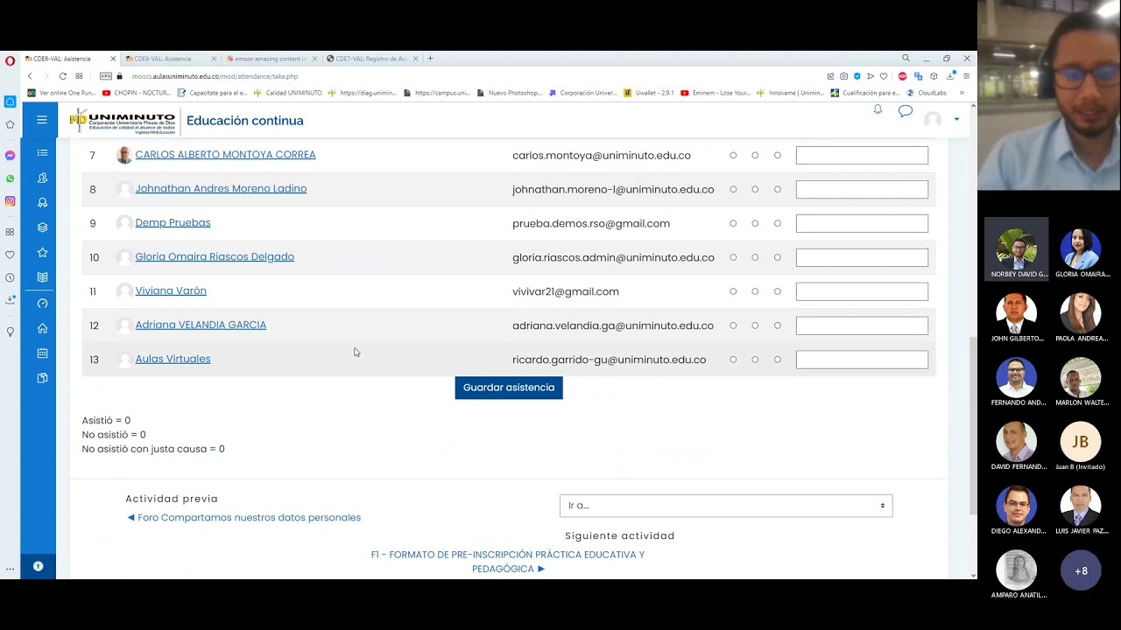Click remarks field for Aulas Virtuales
The image size is (1121, 630).
pos(862,360)
